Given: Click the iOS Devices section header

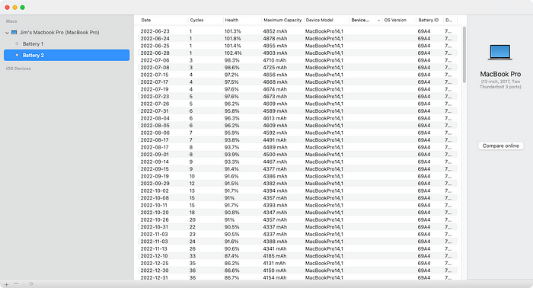Looking at the screenshot, I should point(18,69).
